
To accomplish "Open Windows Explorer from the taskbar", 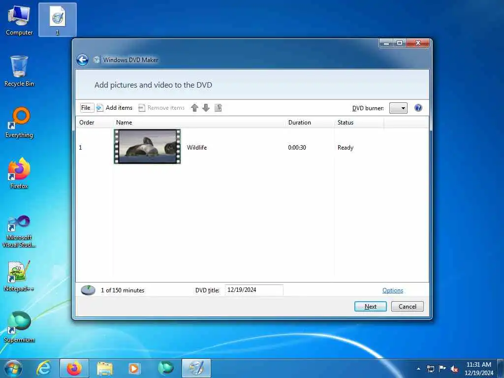I will click(x=105, y=368).
